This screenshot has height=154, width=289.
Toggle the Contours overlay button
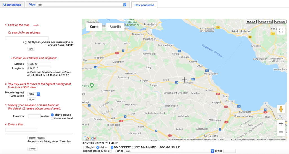(280, 21)
